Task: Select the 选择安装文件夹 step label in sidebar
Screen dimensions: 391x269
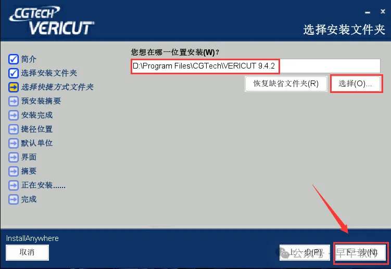Action: 49,73
